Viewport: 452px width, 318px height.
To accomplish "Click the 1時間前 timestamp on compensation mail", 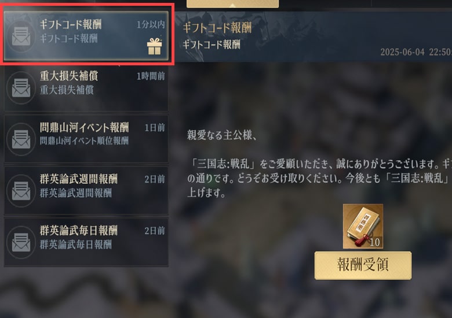I will 151,76.
